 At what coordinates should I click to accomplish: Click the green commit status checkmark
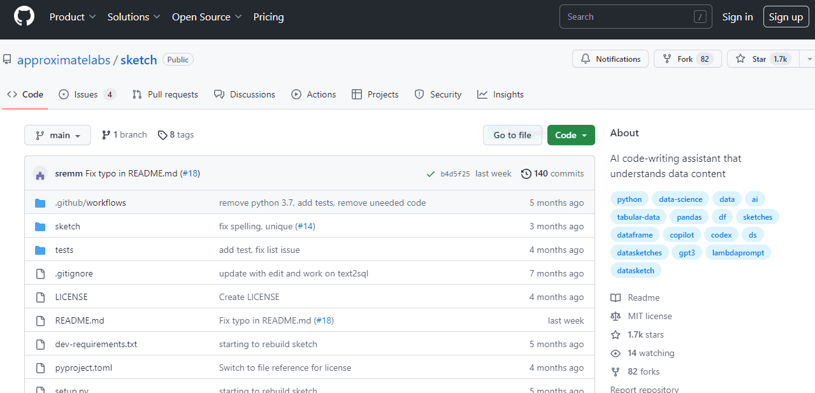(431, 174)
